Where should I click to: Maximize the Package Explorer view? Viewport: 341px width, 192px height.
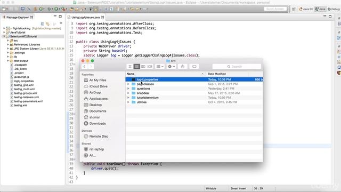pyautogui.click(x=60, y=17)
